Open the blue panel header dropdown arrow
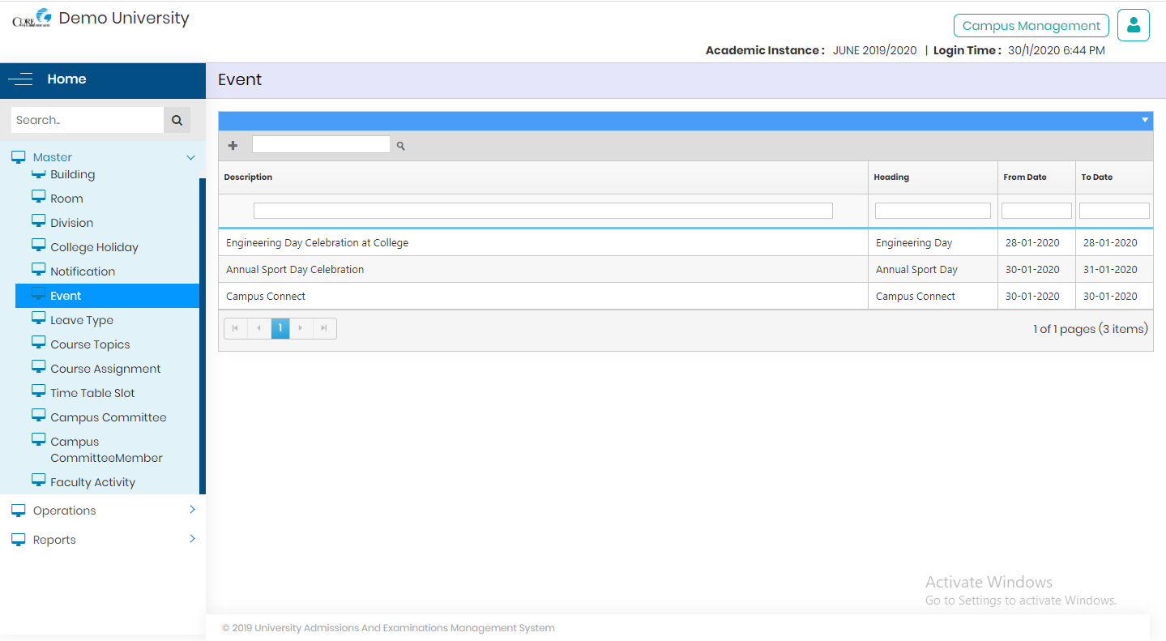 pyautogui.click(x=1144, y=121)
